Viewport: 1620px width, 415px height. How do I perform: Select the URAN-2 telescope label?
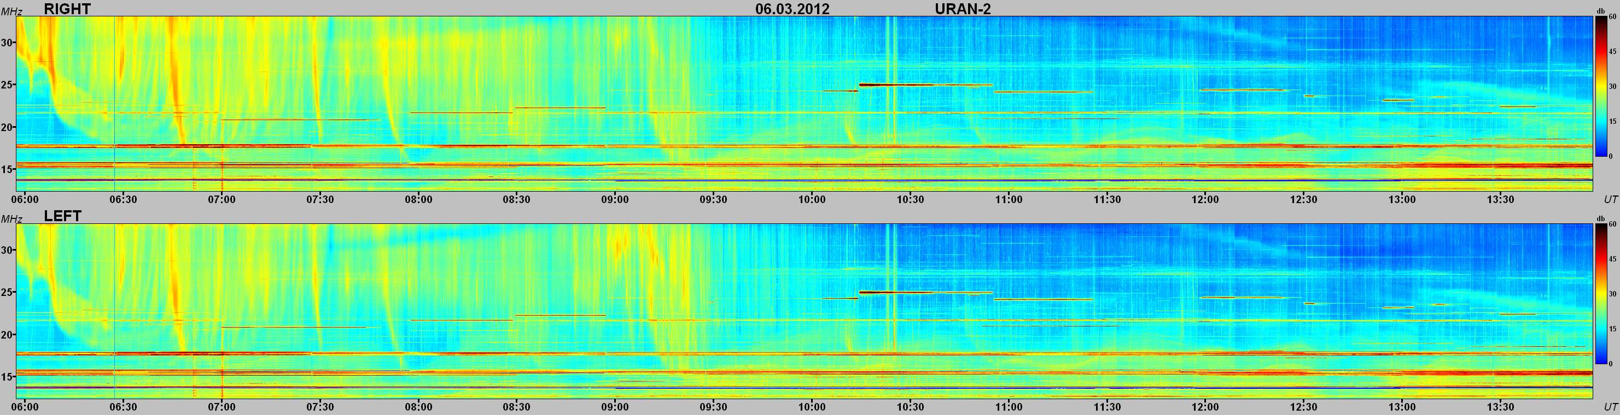(963, 9)
